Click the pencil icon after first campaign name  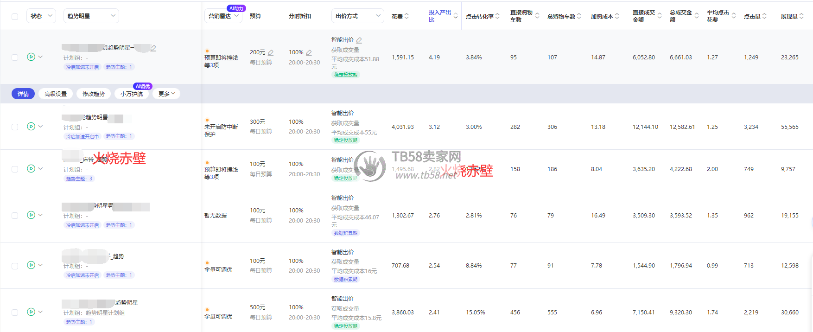tap(153, 48)
